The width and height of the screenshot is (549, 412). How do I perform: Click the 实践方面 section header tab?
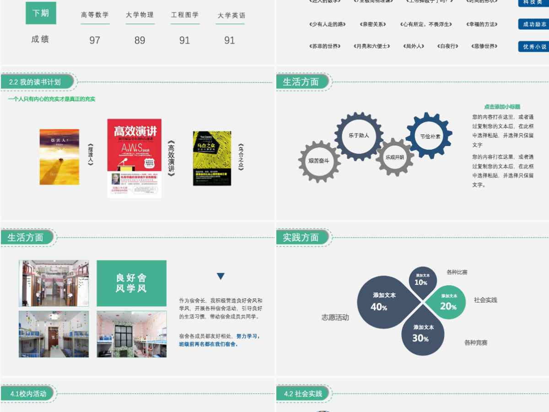[x=302, y=237]
